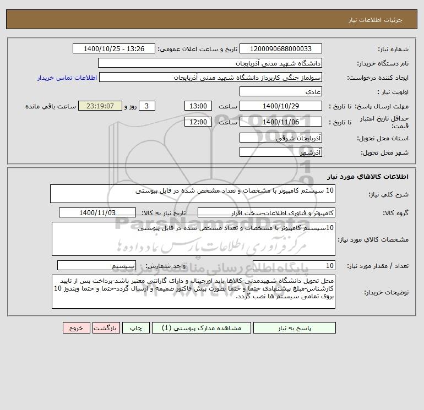Viewport: 424px width, 410px height.
Task: Click the label واحد شمارش
Action: (x=166, y=266)
